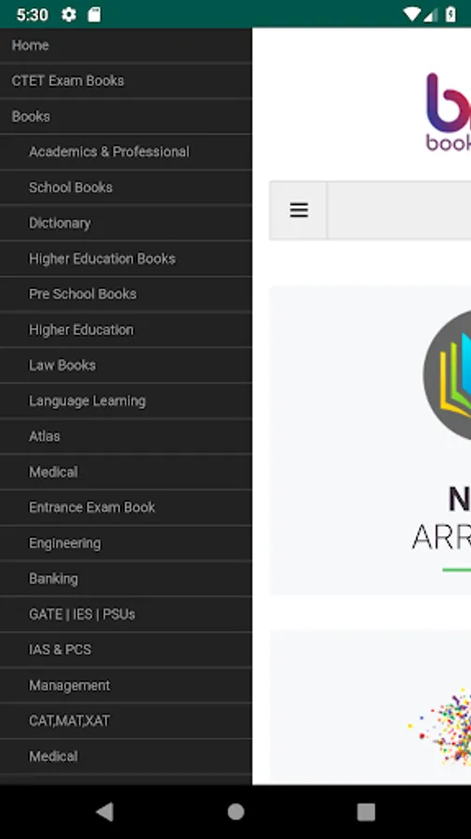Image resolution: width=471 pixels, height=839 pixels.
Task: Tap the colorful open-book circle icon
Action: point(447,375)
